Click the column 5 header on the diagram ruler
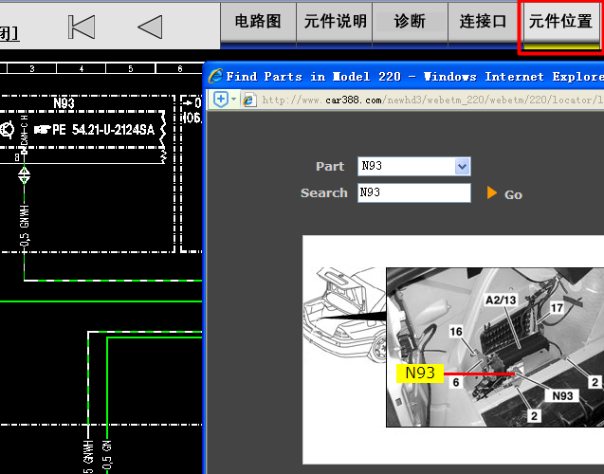 (131, 68)
